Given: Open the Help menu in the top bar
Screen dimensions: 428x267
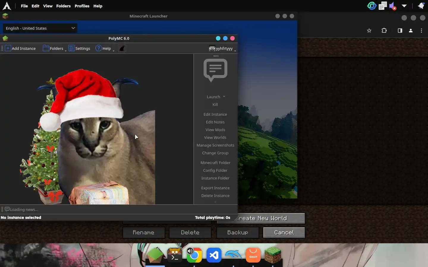Looking at the screenshot, I should coord(98,6).
